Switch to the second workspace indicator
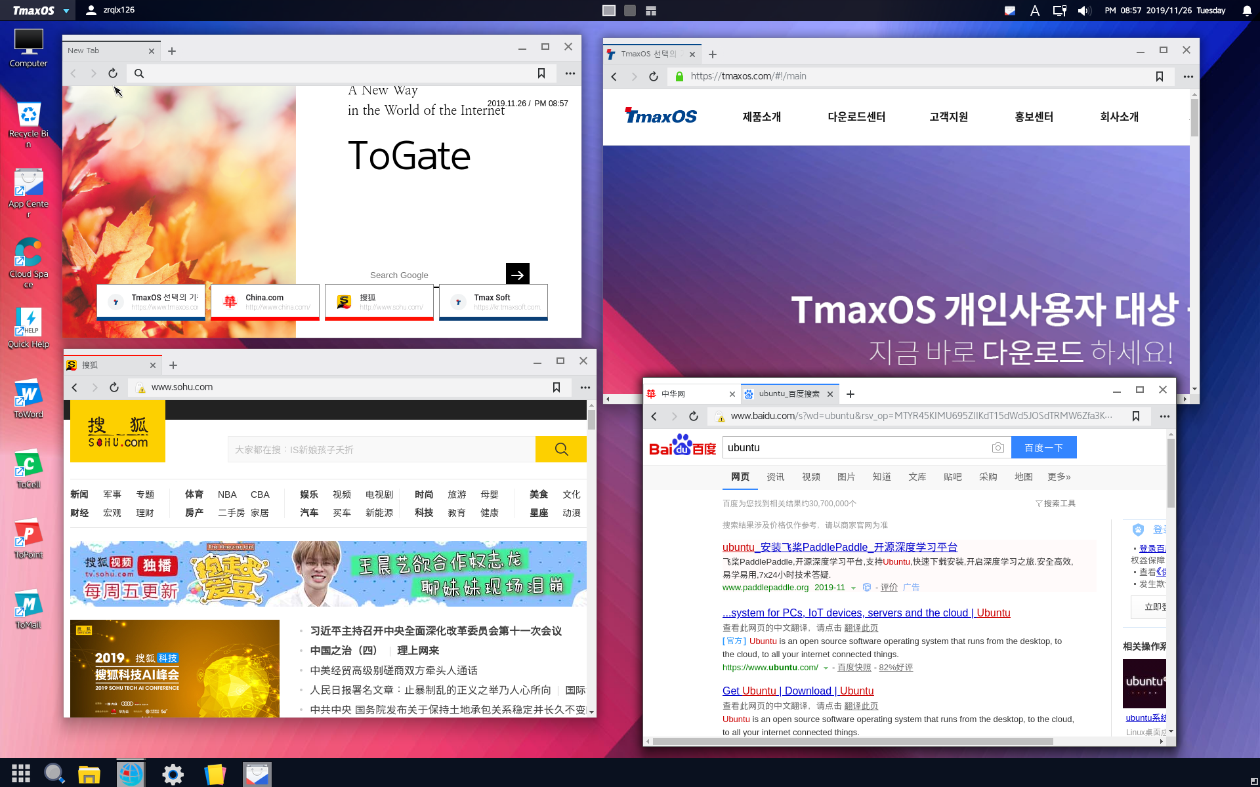 (630, 10)
